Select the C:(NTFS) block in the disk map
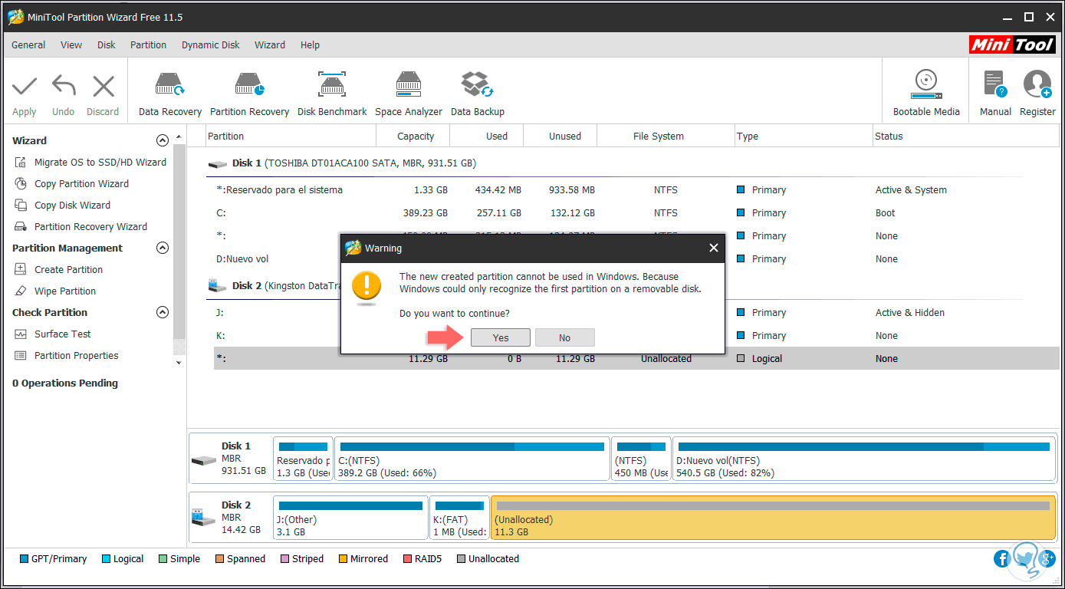This screenshot has height=589, width=1065. coord(472,459)
